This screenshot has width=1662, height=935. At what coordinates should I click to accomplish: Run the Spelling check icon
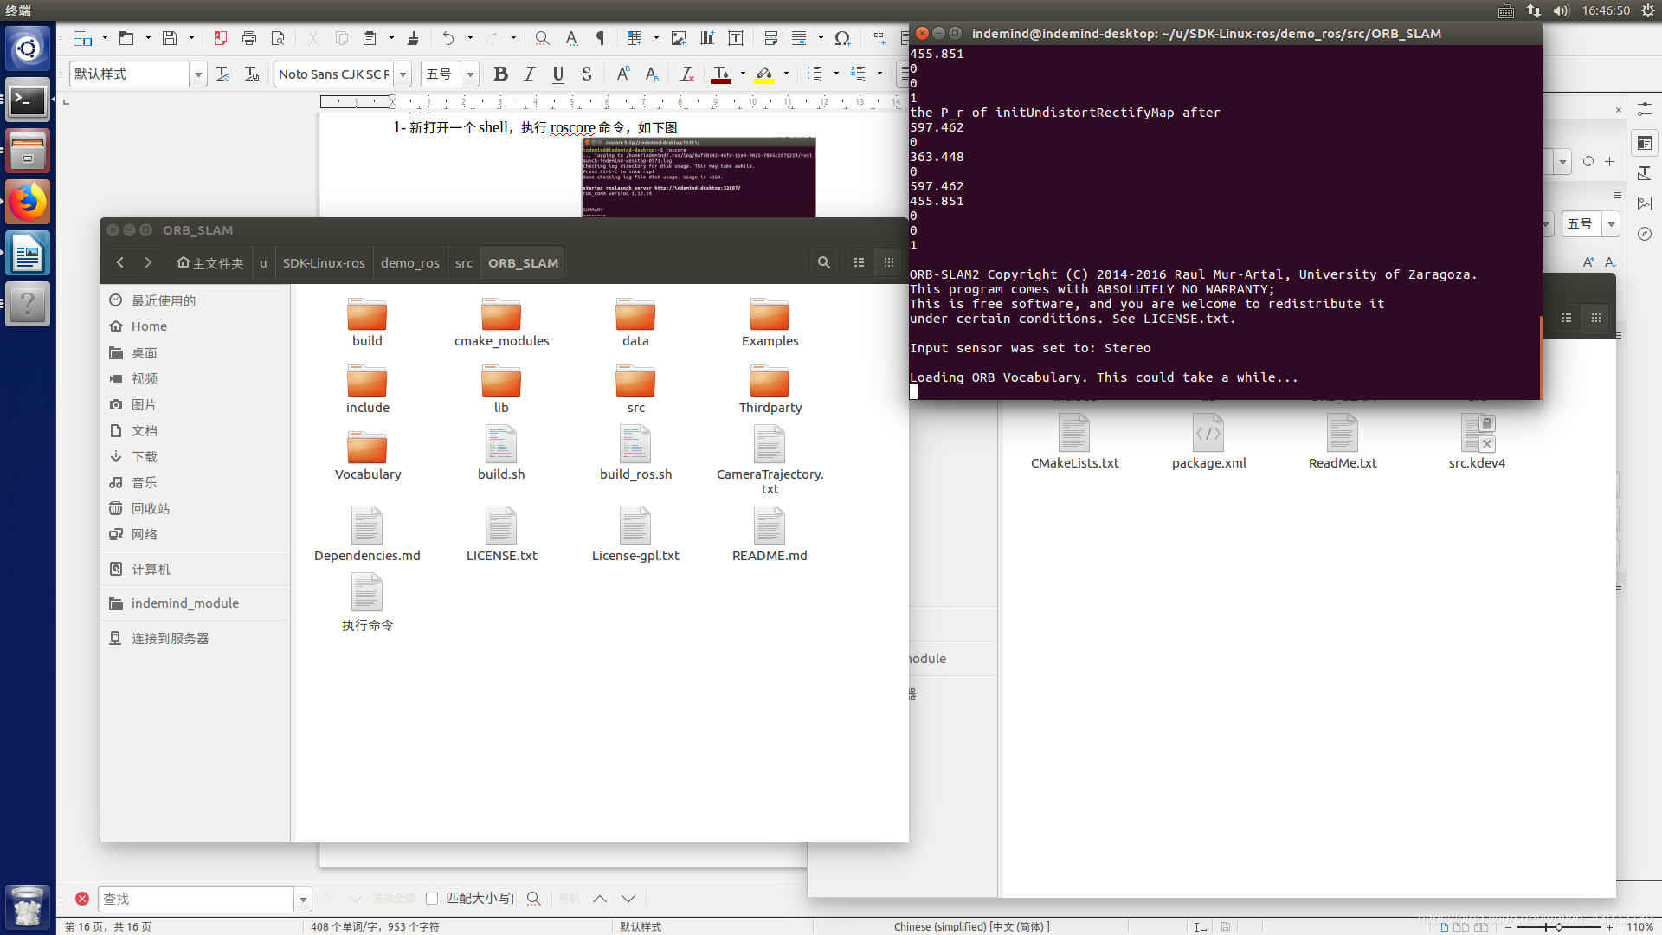coord(571,38)
